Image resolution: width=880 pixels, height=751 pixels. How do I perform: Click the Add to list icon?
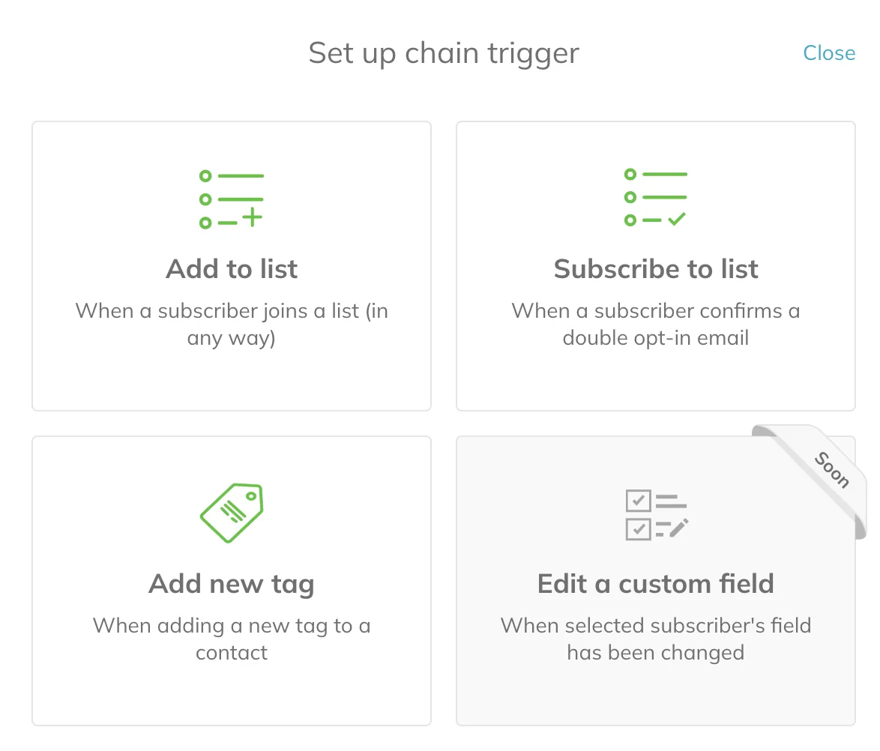click(x=231, y=199)
